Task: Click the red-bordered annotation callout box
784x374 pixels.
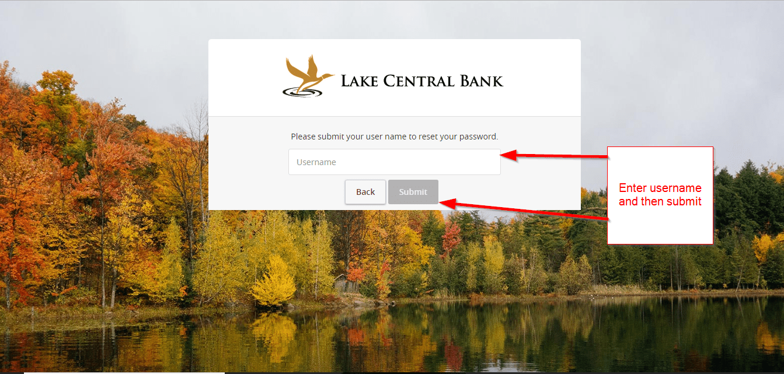Action: pyautogui.click(x=660, y=195)
